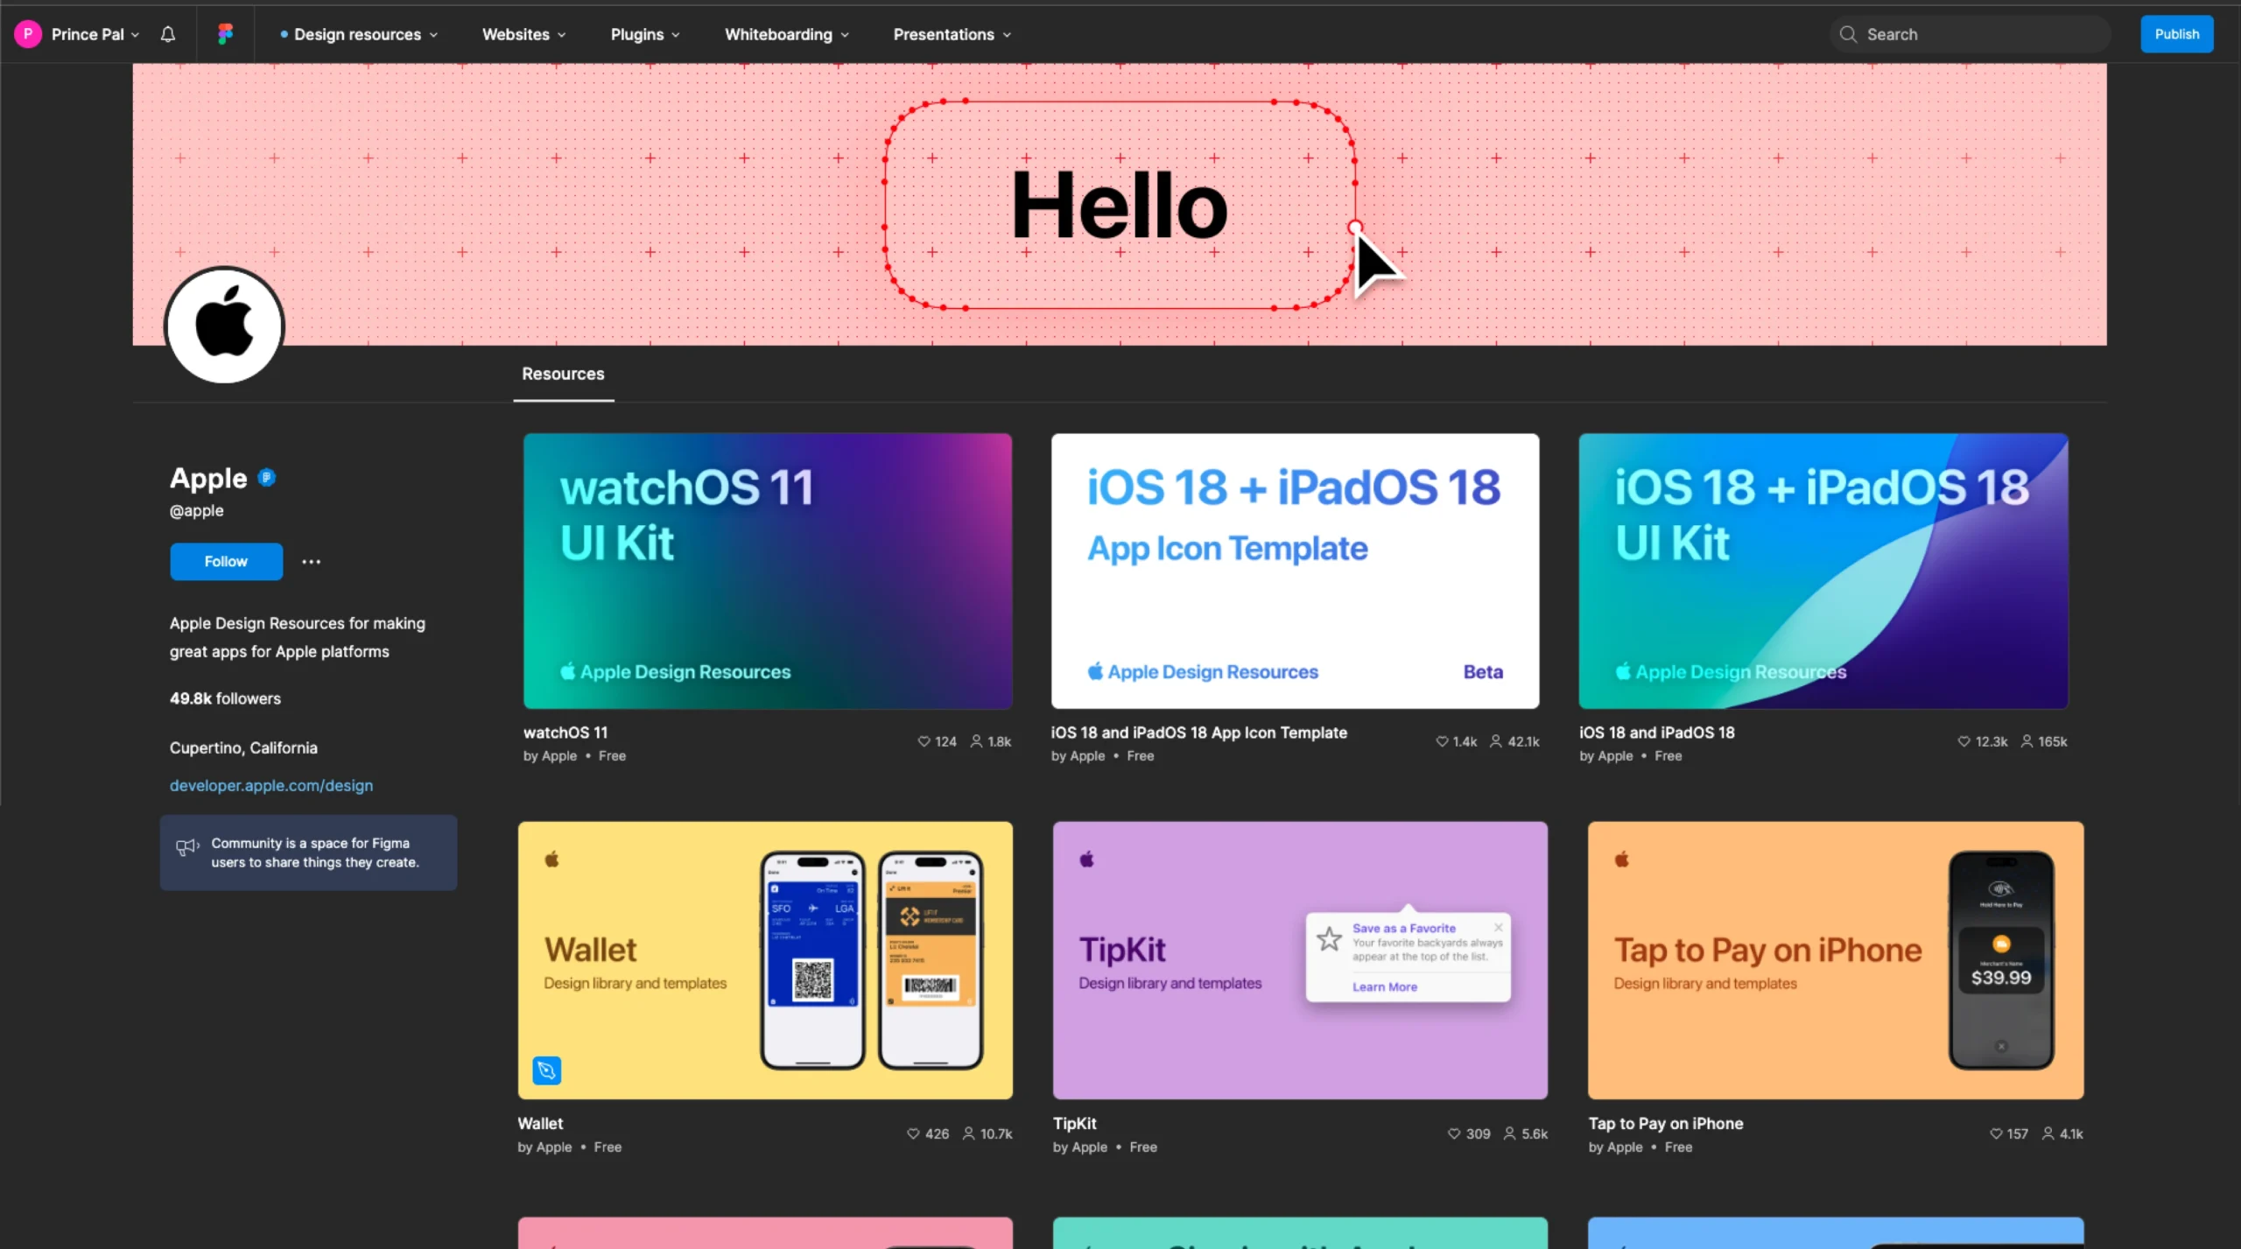Open the Apple profile picture
This screenshot has width=2241, height=1249.
coord(225,326)
